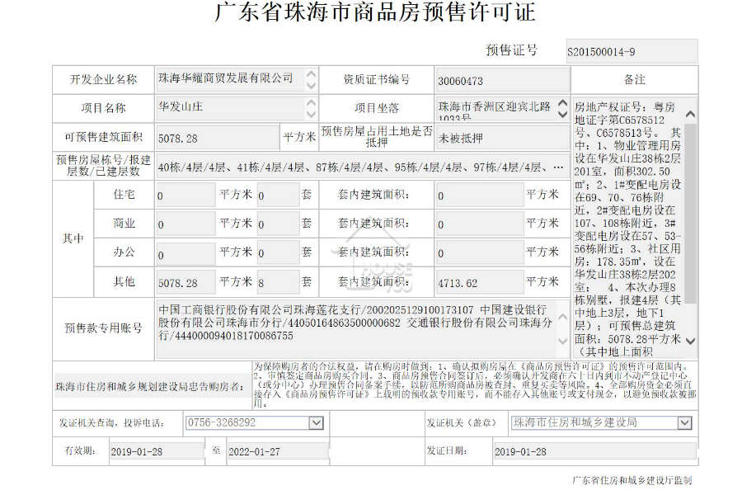Click the buyer advisory paragraph 为保障购房者的合法权益
The width and height of the screenshot is (742, 495).
tap(475, 384)
